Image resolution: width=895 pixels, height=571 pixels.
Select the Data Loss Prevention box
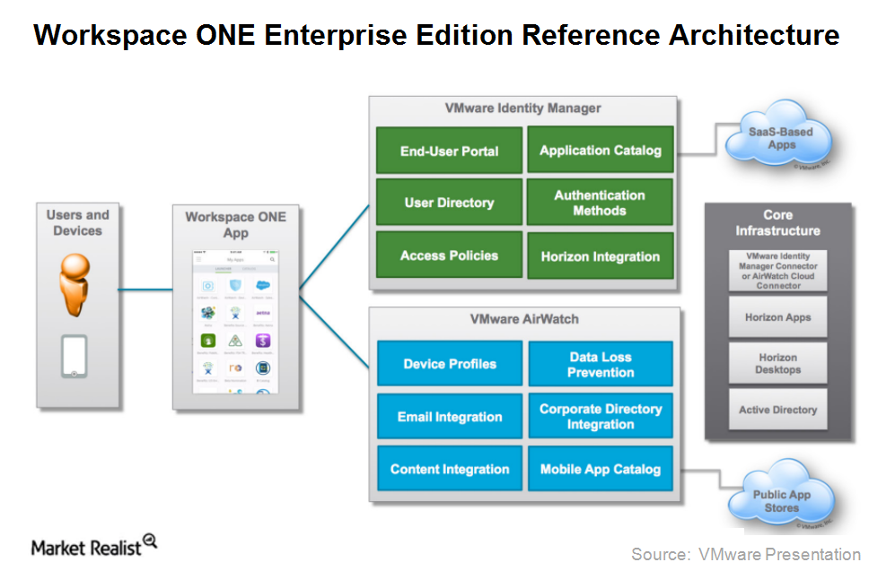(x=601, y=364)
